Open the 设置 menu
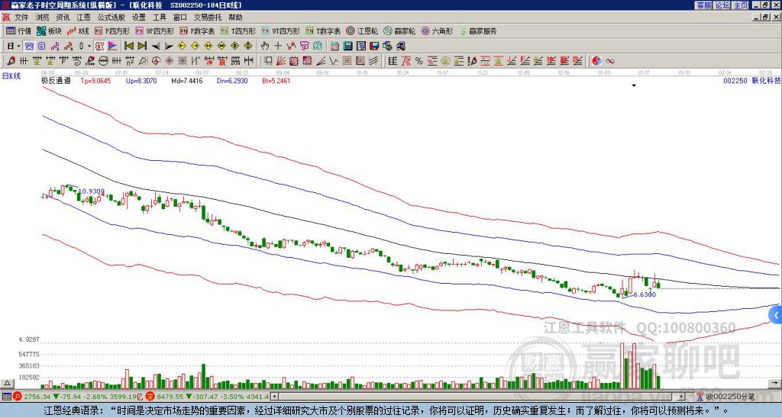Image resolution: width=782 pixels, height=418 pixels. (x=139, y=18)
